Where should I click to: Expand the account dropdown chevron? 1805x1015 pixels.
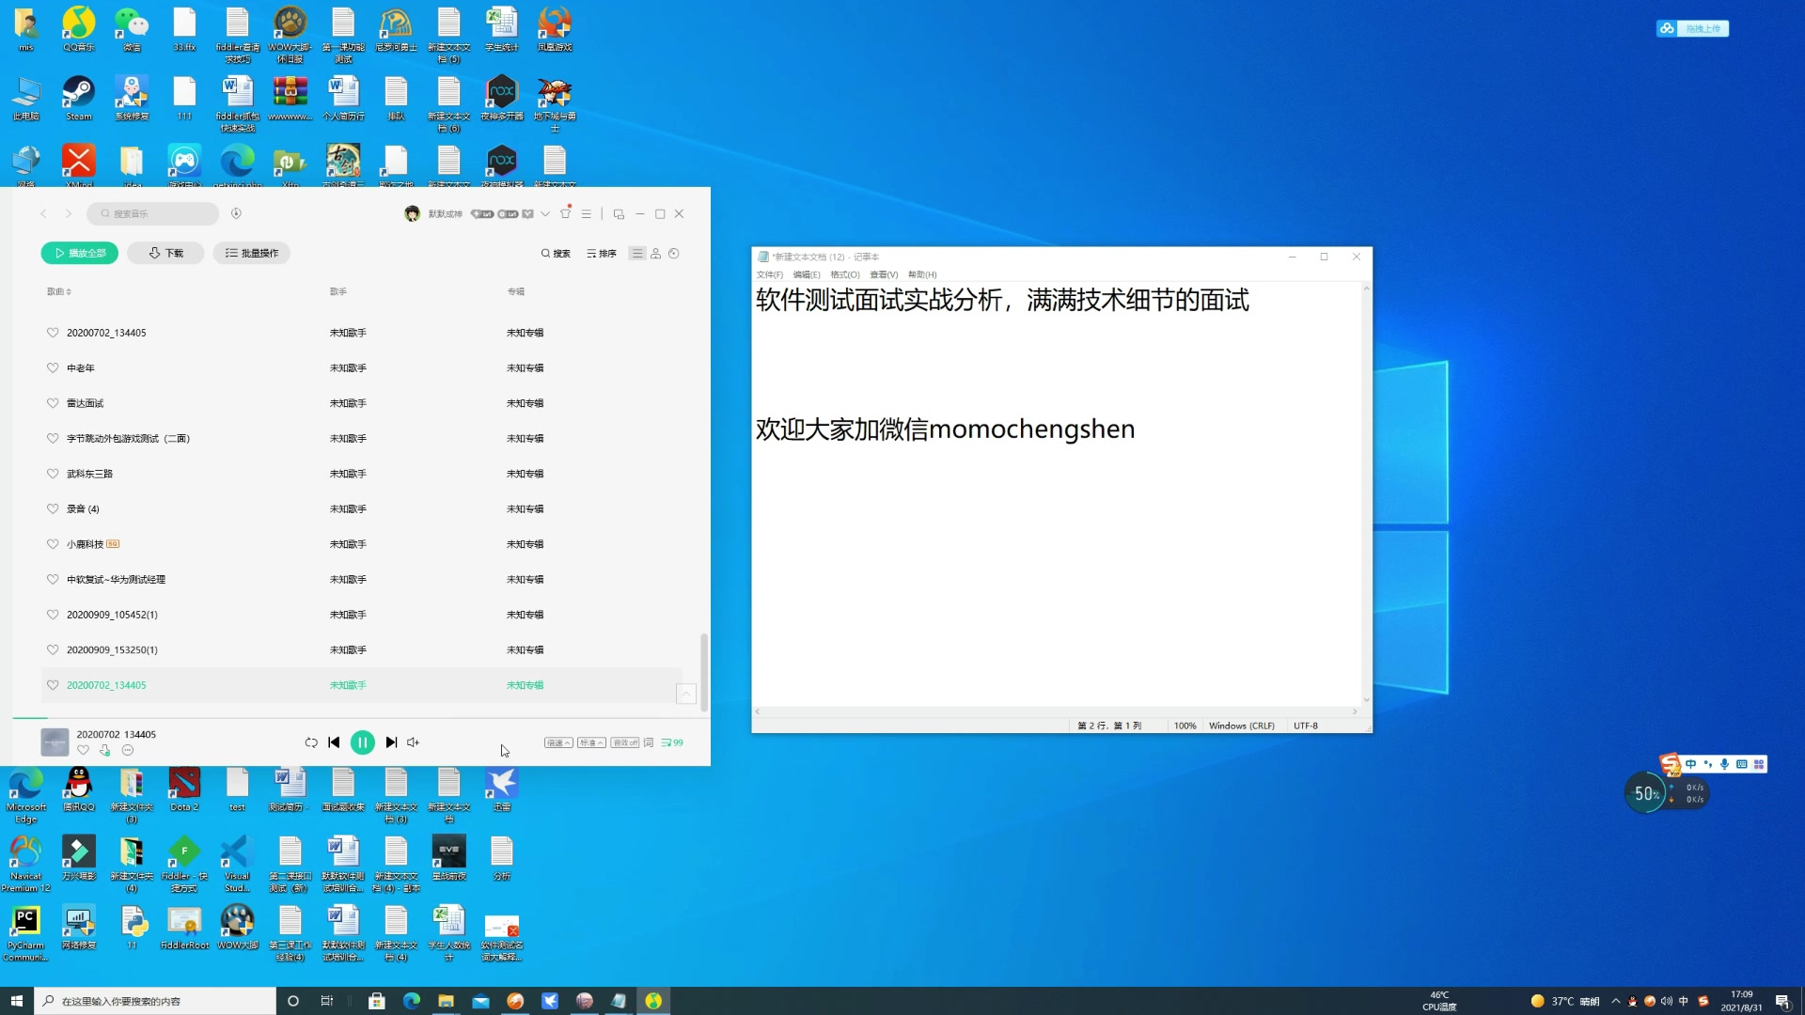545,213
